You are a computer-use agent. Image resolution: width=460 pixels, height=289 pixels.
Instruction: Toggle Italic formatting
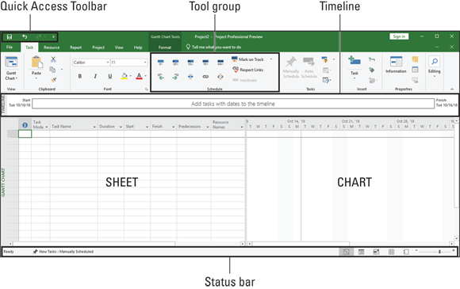pyautogui.click(x=95, y=77)
